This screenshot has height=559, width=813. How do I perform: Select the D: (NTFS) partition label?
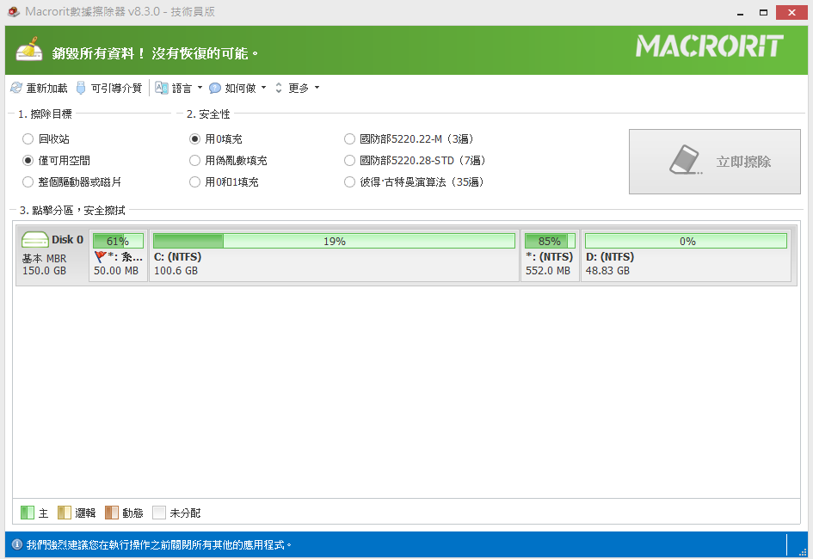pyautogui.click(x=610, y=257)
